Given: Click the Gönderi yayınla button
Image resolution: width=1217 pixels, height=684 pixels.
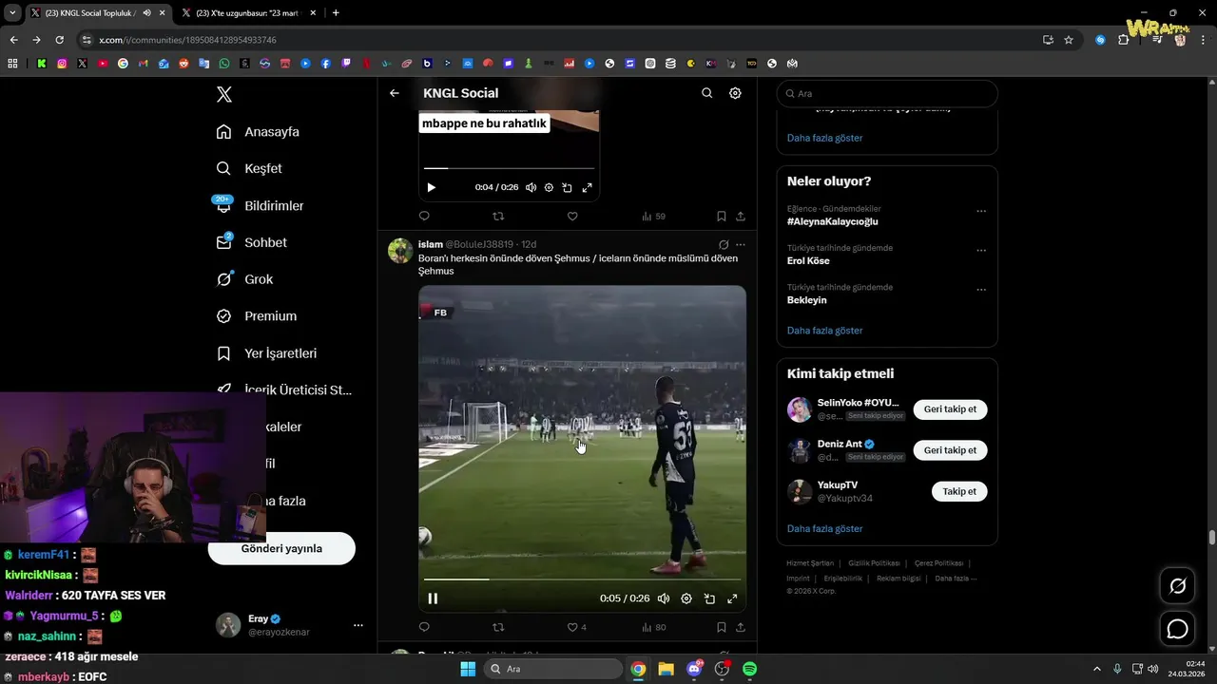Looking at the screenshot, I should click(x=281, y=548).
